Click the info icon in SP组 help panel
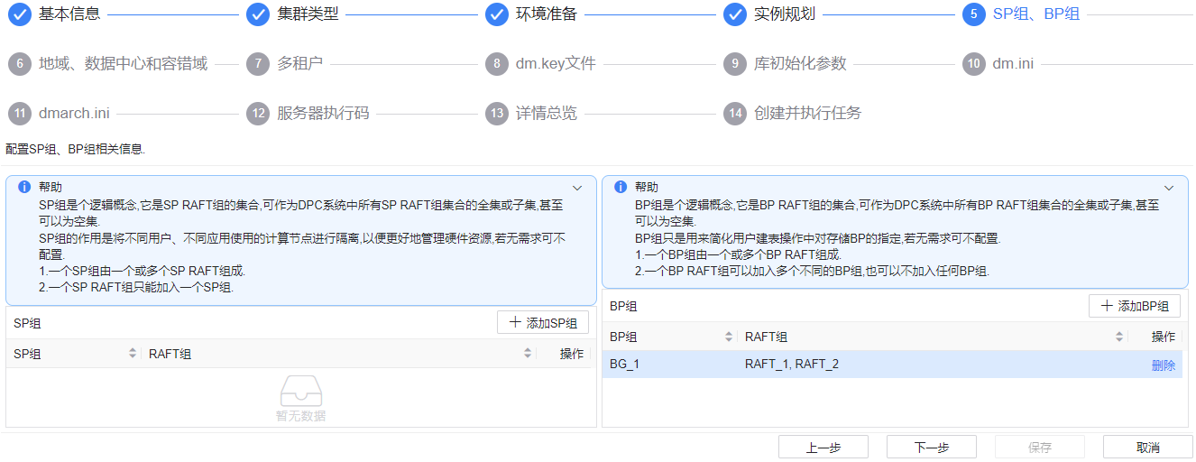Image resolution: width=1196 pixels, height=462 pixels. point(24,188)
